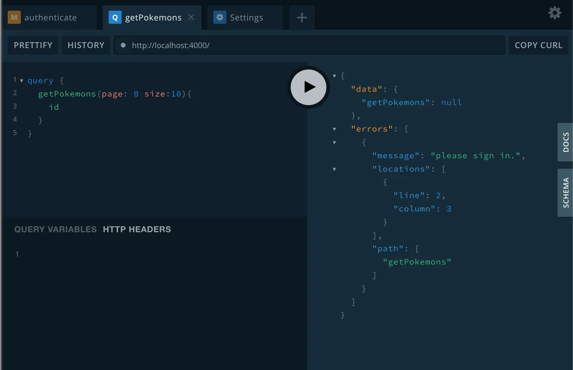Click the id field in the query
The height and width of the screenshot is (370, 573).
(54, 107)
